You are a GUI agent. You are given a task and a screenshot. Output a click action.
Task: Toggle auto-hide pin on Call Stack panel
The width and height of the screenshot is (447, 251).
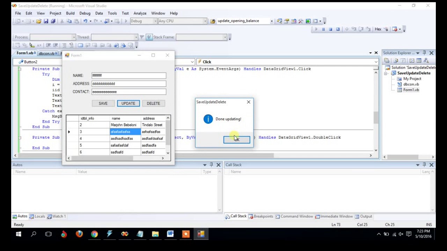click(x=424, y=165)
